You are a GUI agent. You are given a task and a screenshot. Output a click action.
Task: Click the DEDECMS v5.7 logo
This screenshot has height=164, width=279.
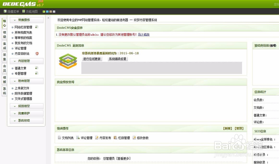click(23, 4)
